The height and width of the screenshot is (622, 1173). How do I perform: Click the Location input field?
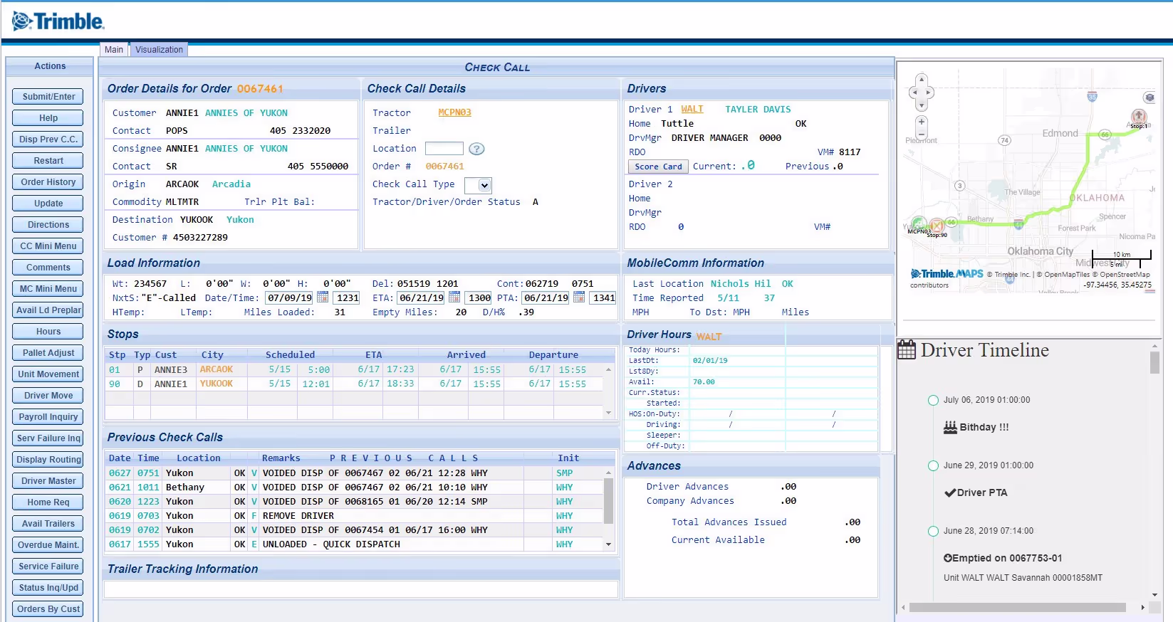click(444, 149)
